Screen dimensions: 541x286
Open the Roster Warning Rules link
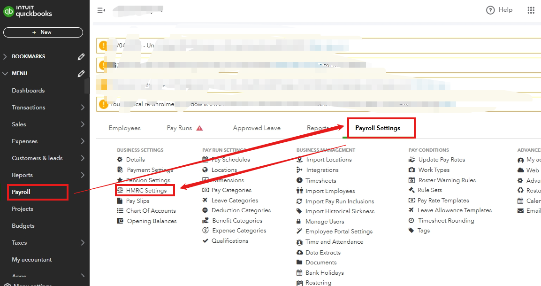click(447, 180)
